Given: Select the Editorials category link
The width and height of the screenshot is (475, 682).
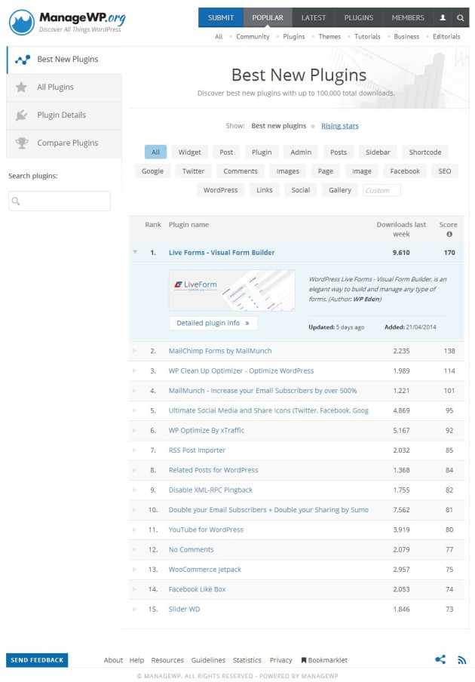Looking at the screenshot, I should 446,36.
